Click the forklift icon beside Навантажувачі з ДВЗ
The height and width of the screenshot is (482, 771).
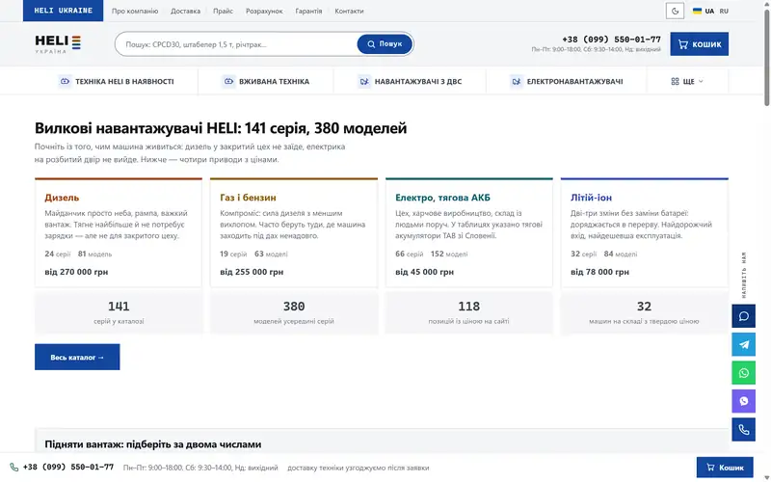click(364, 81)
